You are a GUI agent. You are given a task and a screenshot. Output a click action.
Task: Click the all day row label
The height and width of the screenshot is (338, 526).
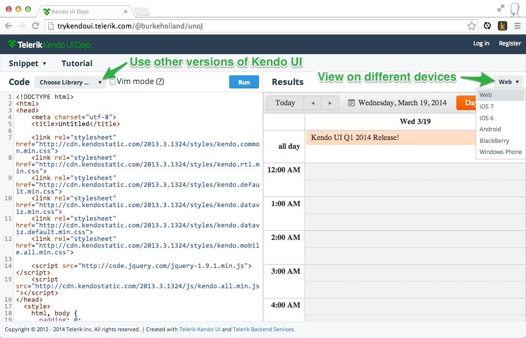coord(289,146)
